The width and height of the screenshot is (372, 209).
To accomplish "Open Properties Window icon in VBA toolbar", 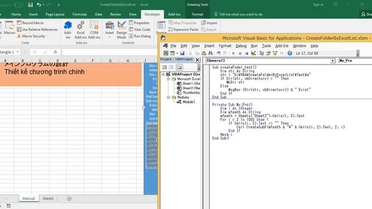I will (269, 53).
